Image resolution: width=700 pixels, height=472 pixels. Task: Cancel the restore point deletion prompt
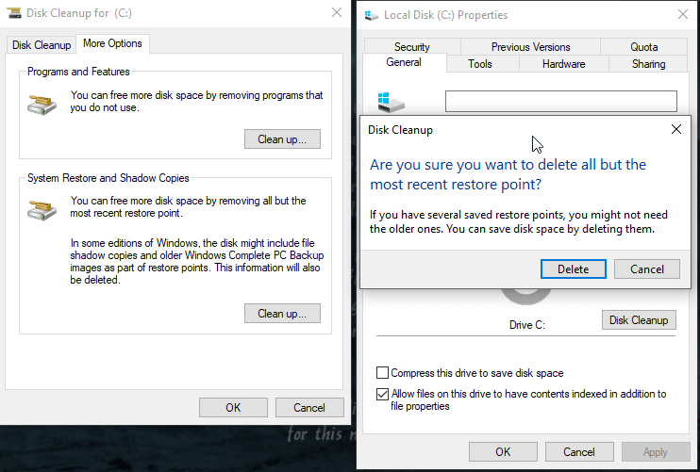point(646,269)
